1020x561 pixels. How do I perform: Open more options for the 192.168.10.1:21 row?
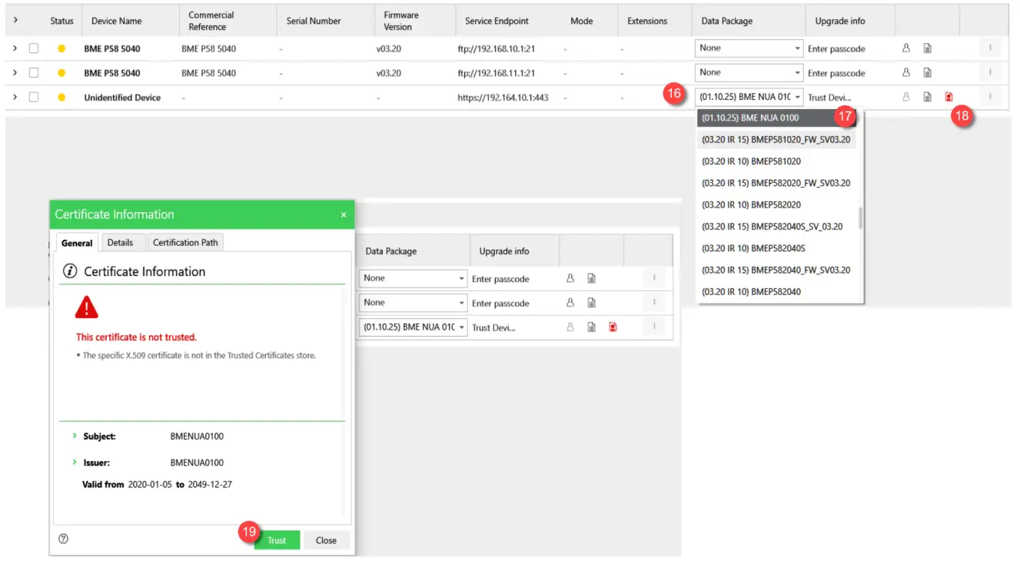click(990, 48)
